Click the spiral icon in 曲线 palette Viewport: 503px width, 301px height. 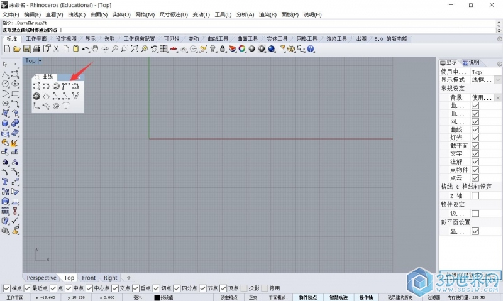coord(56,106)
